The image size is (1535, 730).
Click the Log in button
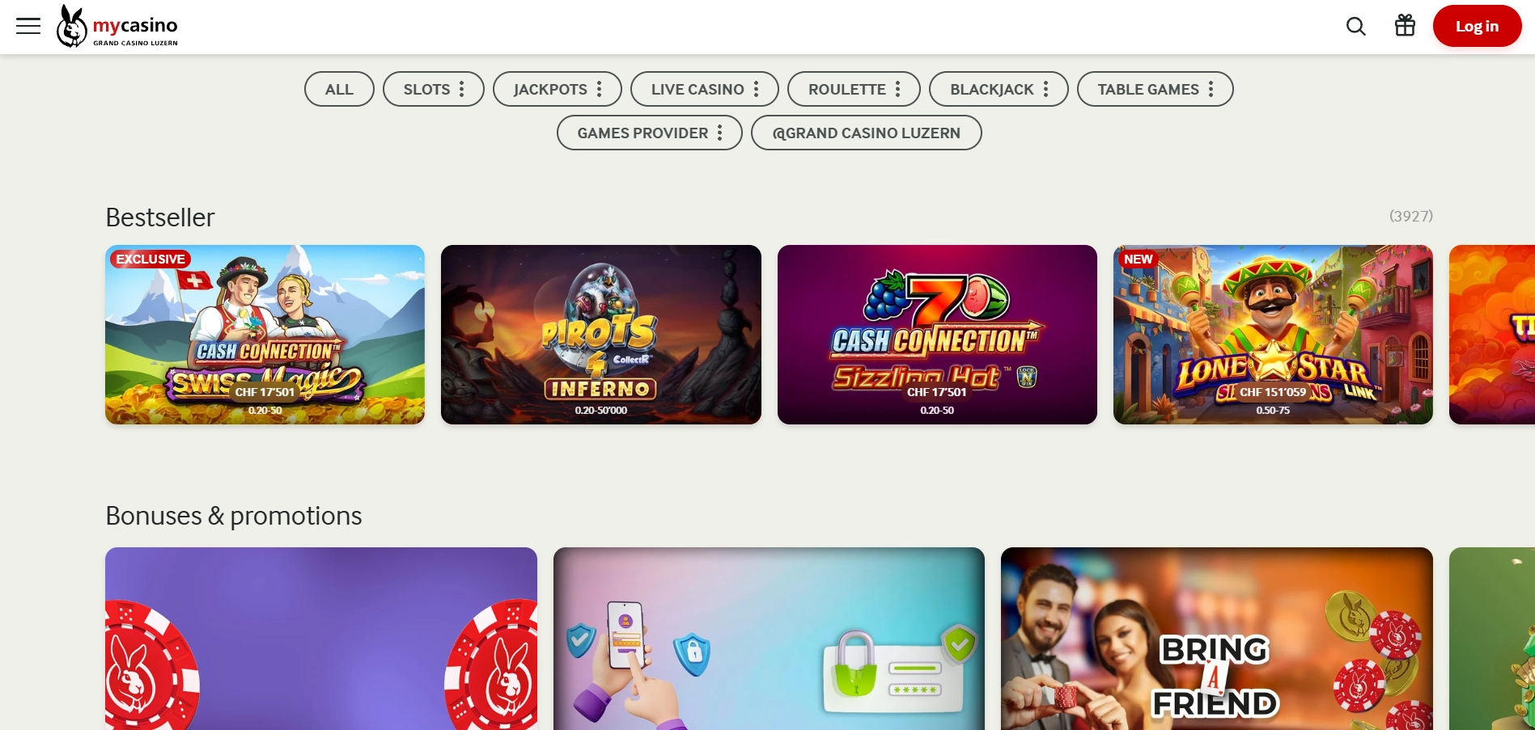point(1477,26)
